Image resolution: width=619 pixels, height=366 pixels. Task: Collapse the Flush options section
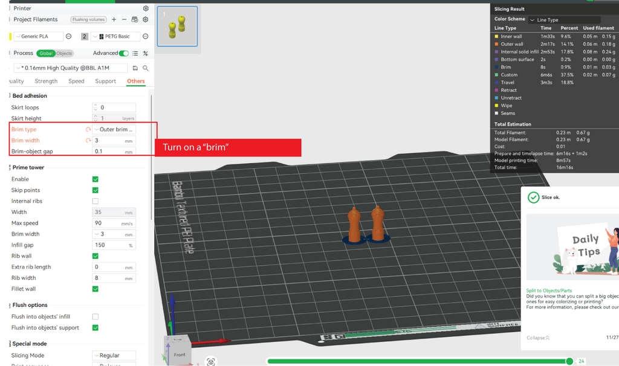(x=29, y=305)
